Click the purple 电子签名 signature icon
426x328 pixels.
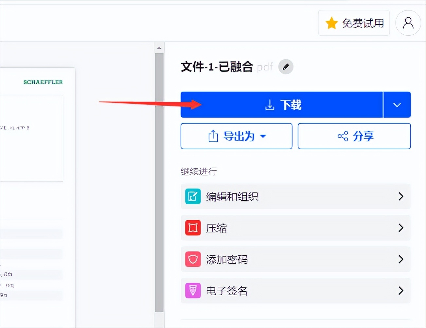[193, 291]
